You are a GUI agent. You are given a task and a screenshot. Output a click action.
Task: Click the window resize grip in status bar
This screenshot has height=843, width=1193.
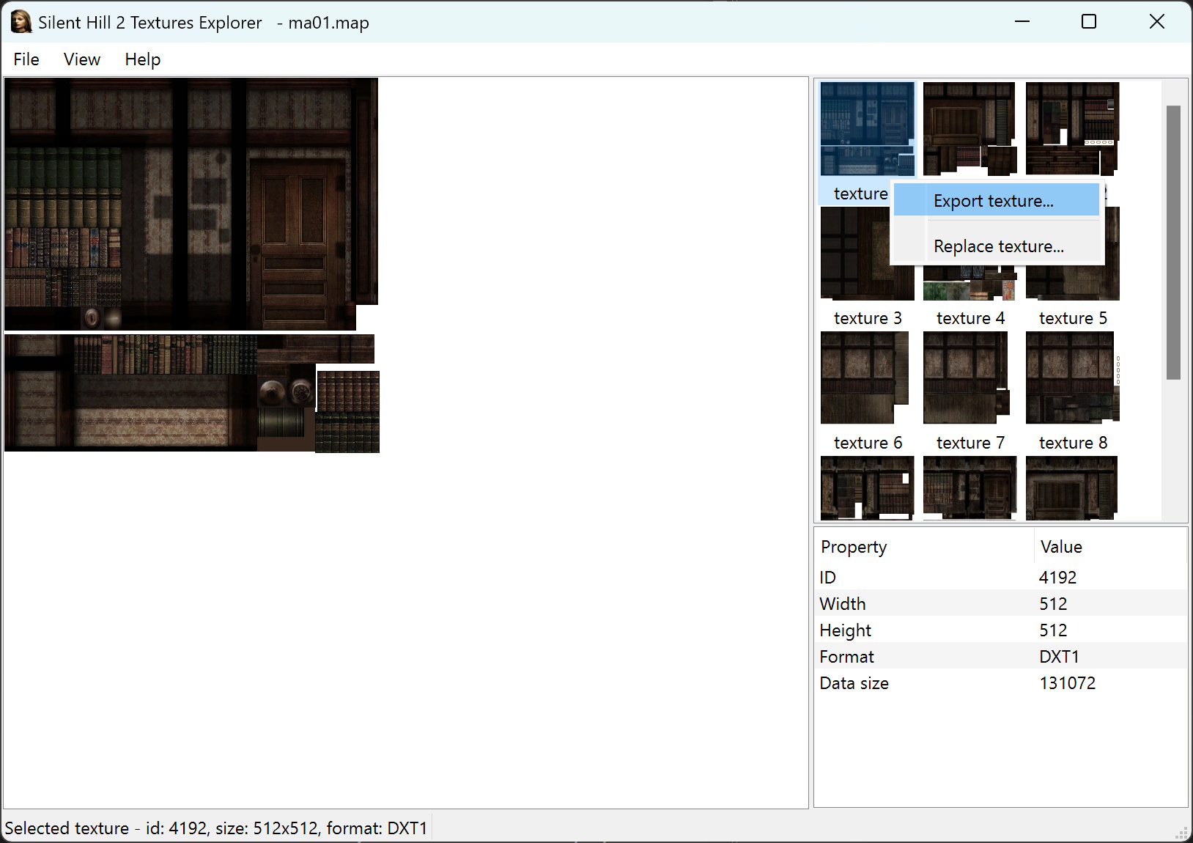pyautogui.click(x=1181, y=832)
